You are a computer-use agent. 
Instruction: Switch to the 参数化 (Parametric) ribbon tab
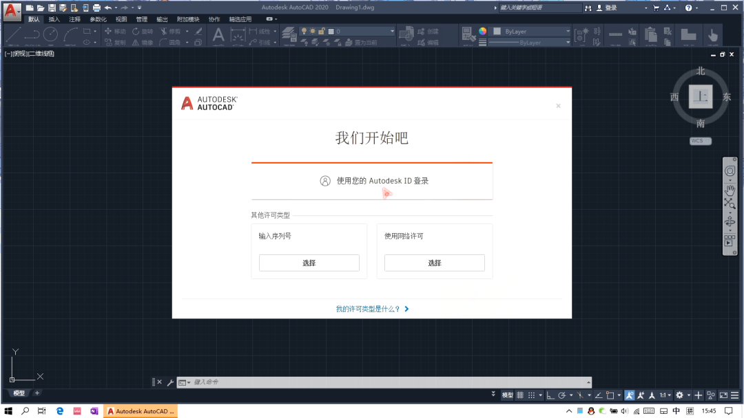[99, 19]
